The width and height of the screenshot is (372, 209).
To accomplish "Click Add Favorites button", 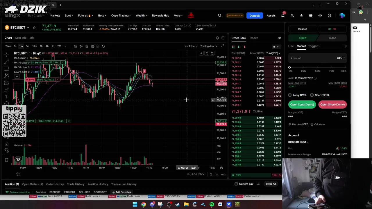I will (121, 192).
